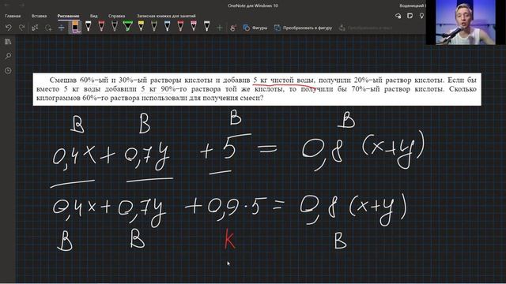The height and width of the screenshot is (284, 506).
Task: Go back with the title bar arrow
Action: pos(7,6)
